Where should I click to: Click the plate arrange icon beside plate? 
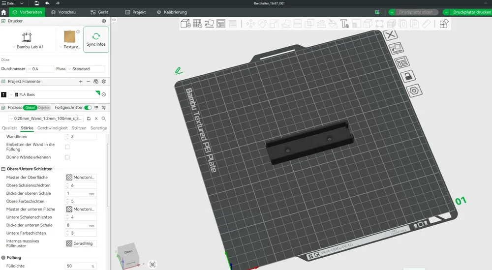click(x=402, y=62)
